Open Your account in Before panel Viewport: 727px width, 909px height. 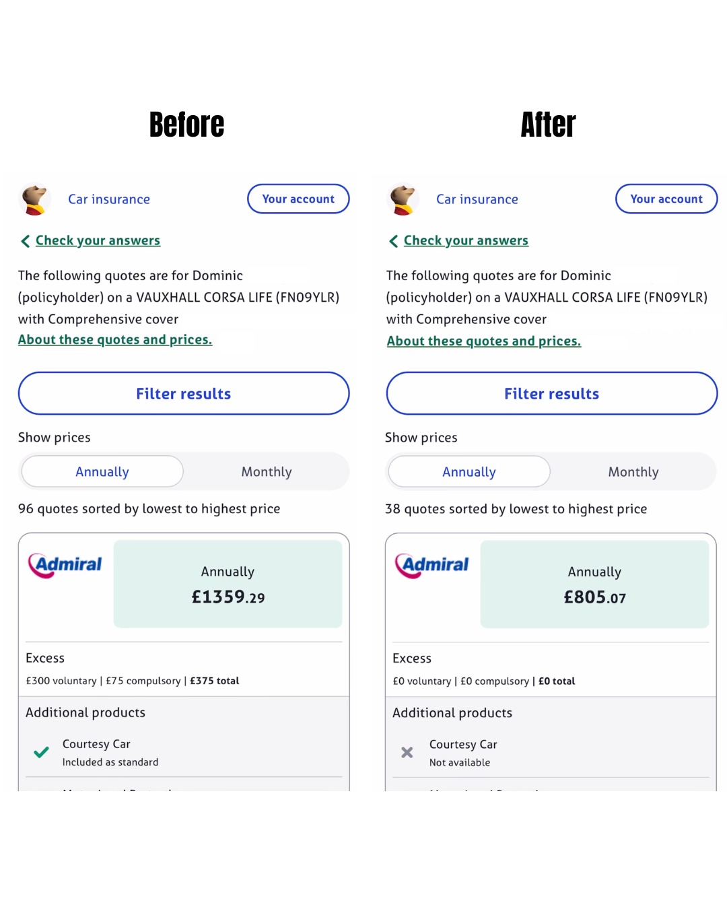[x=298, y=199]
